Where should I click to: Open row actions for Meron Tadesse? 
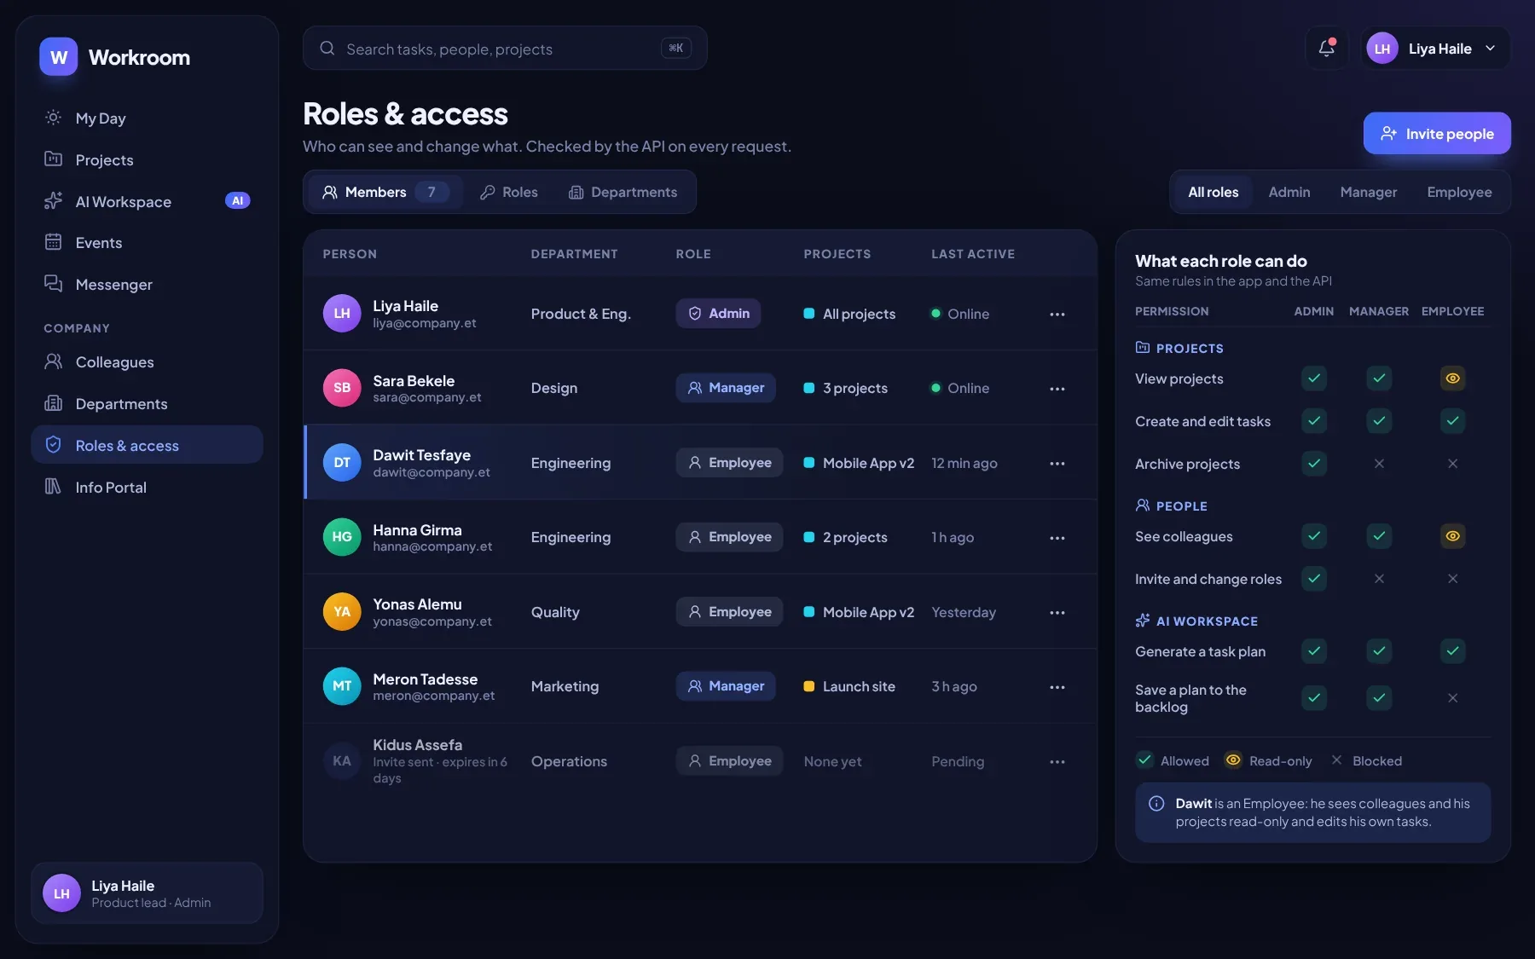point(1057,687)
